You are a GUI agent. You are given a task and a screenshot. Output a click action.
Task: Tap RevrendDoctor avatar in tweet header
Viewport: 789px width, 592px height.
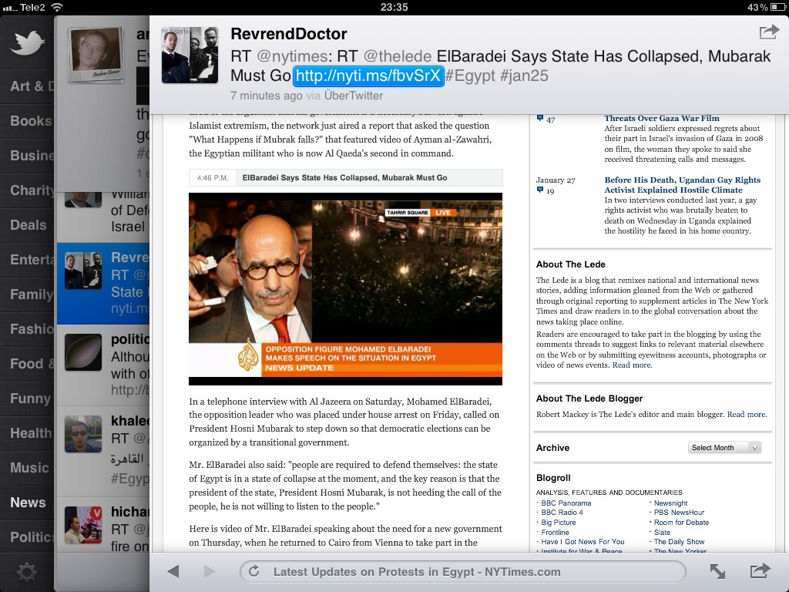pos(190,55)
